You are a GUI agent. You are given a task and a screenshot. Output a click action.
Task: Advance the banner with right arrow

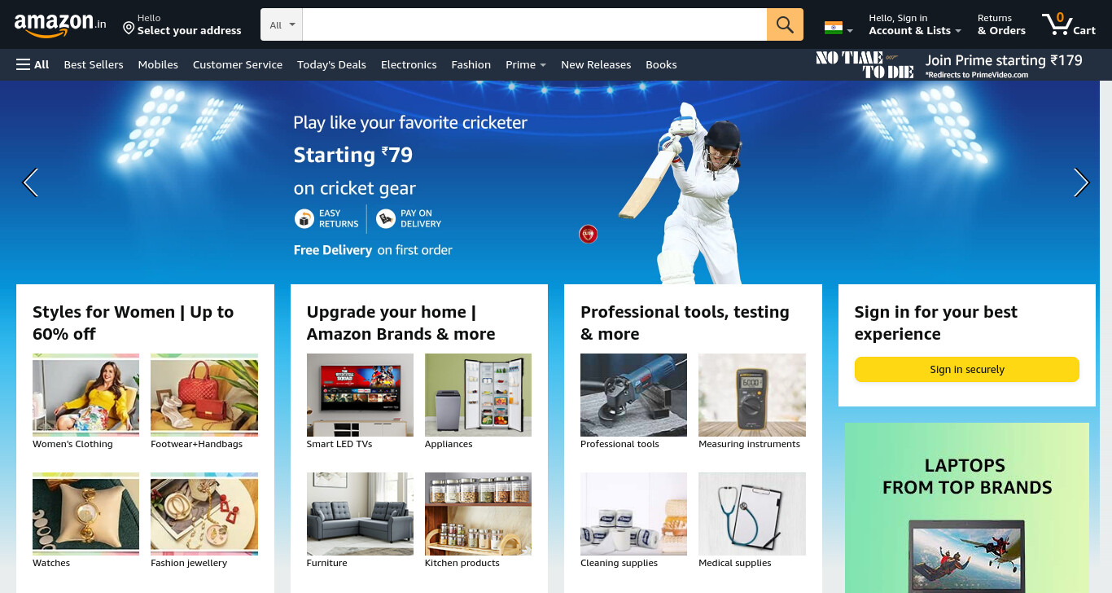click(1081, 182)
